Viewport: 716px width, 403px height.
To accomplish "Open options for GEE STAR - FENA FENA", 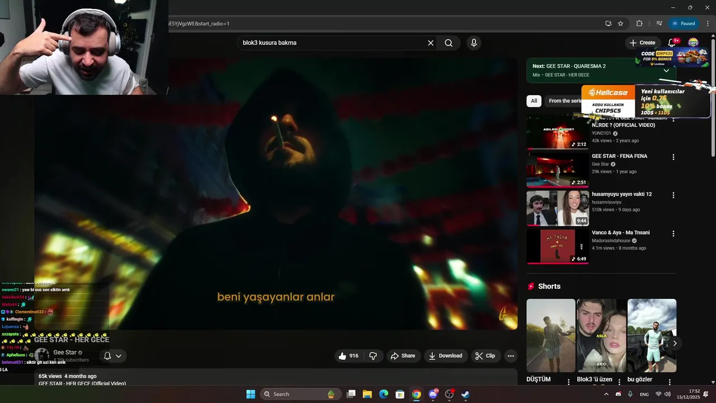I will coord(673,157).
